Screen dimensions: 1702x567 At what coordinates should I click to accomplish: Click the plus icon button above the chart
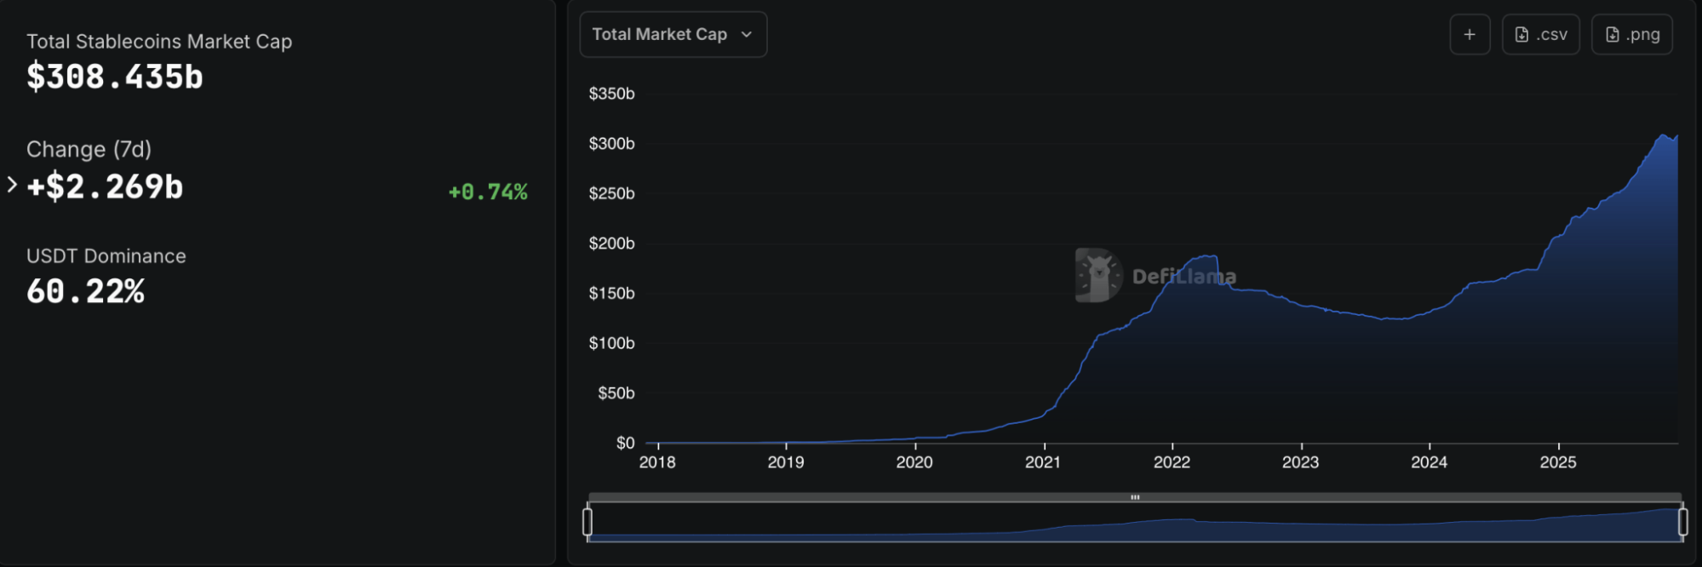(x=1470, y=35)
